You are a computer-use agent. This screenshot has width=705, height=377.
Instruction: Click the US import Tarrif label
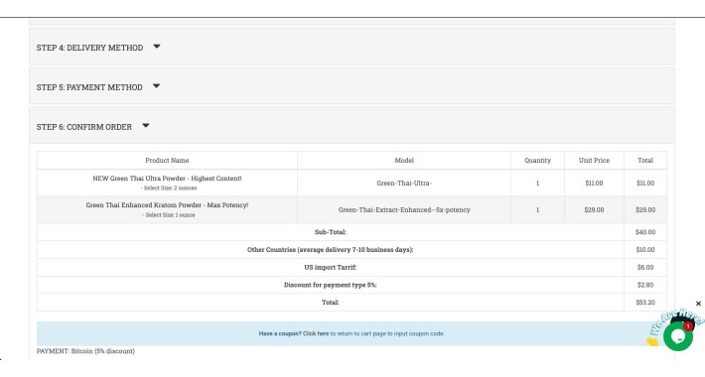pyautogui.click(x=330, y=267)
